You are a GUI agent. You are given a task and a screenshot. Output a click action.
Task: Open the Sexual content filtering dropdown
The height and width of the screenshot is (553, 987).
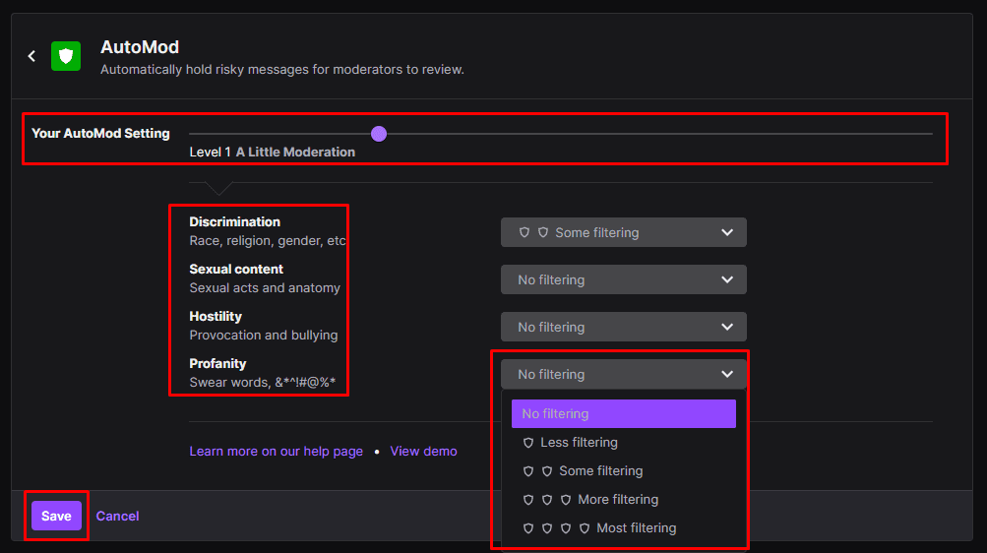(623, 280)
